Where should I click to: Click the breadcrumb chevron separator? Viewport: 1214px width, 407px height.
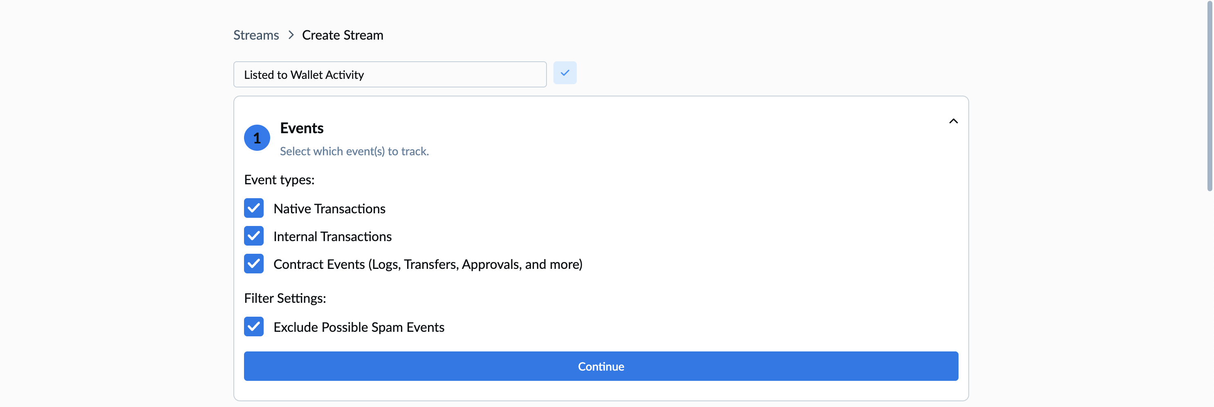[x=291, y=35]
